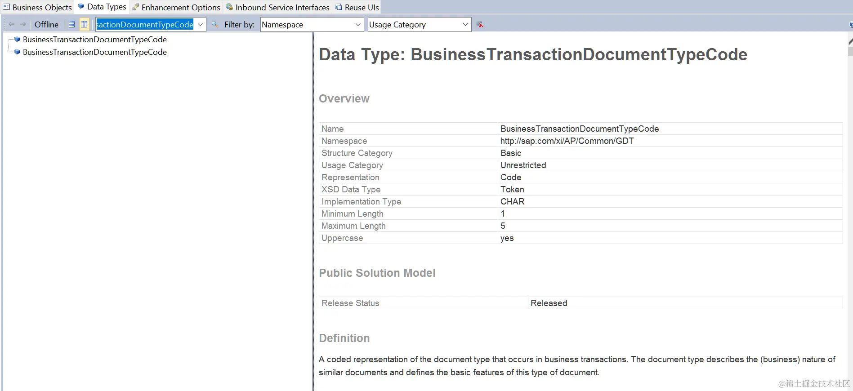Image resolution: width=853 pixels, height=391 pixels.
Task: Click the Namespace row label in table
Action: [x=344, y=141]
